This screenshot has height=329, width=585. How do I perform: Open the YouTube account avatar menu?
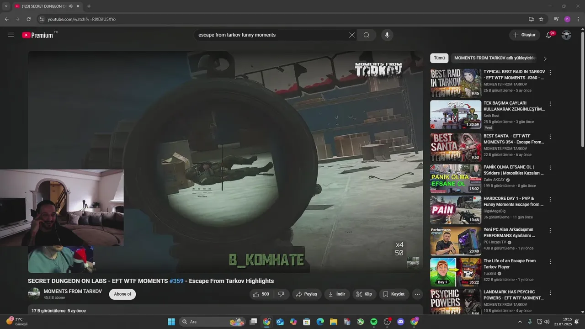point(566,35)
